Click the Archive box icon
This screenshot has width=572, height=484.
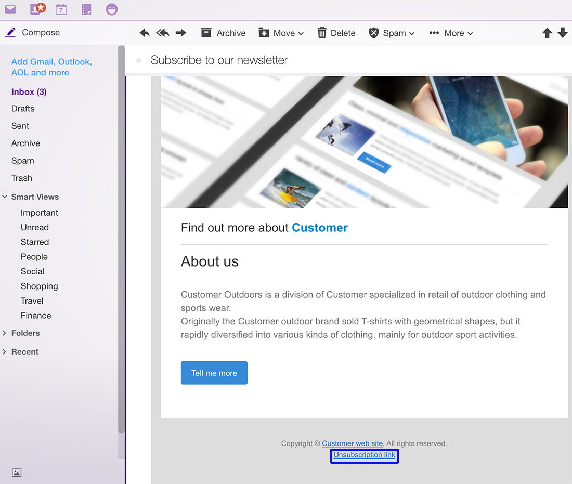click(206, 33)
